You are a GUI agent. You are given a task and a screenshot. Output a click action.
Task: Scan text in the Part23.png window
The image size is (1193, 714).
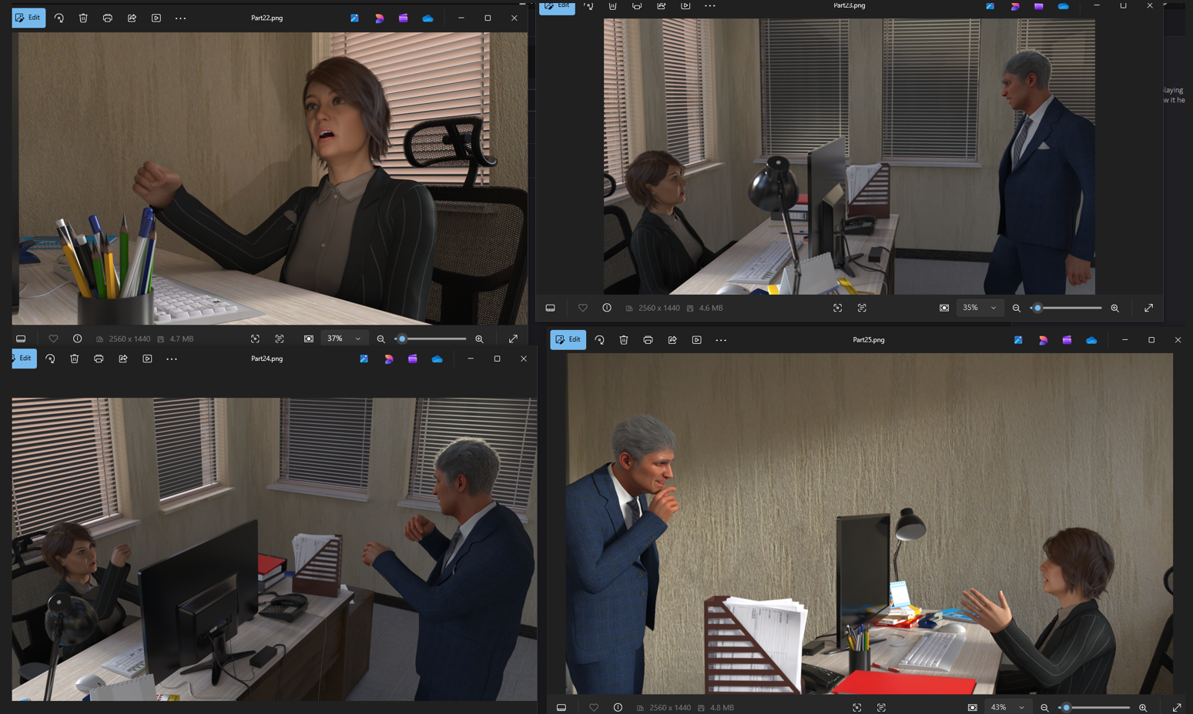pos(862,308)
